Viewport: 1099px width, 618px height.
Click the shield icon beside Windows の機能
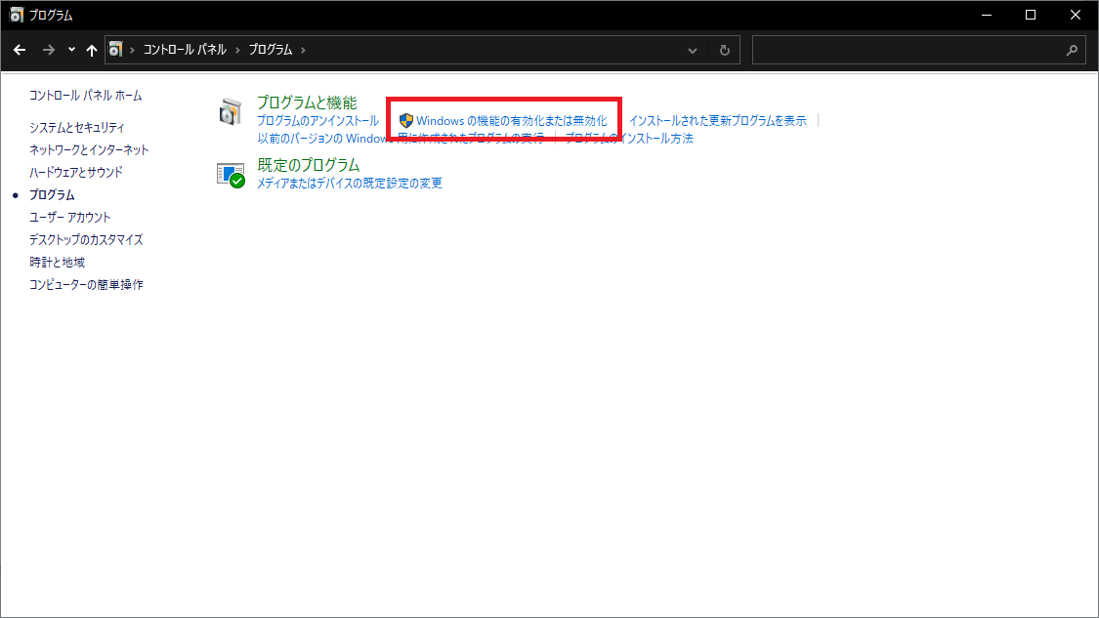[405, 120]
